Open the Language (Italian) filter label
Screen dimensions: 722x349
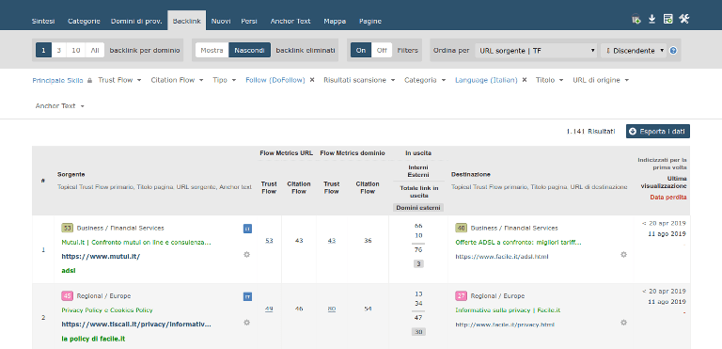486,80
